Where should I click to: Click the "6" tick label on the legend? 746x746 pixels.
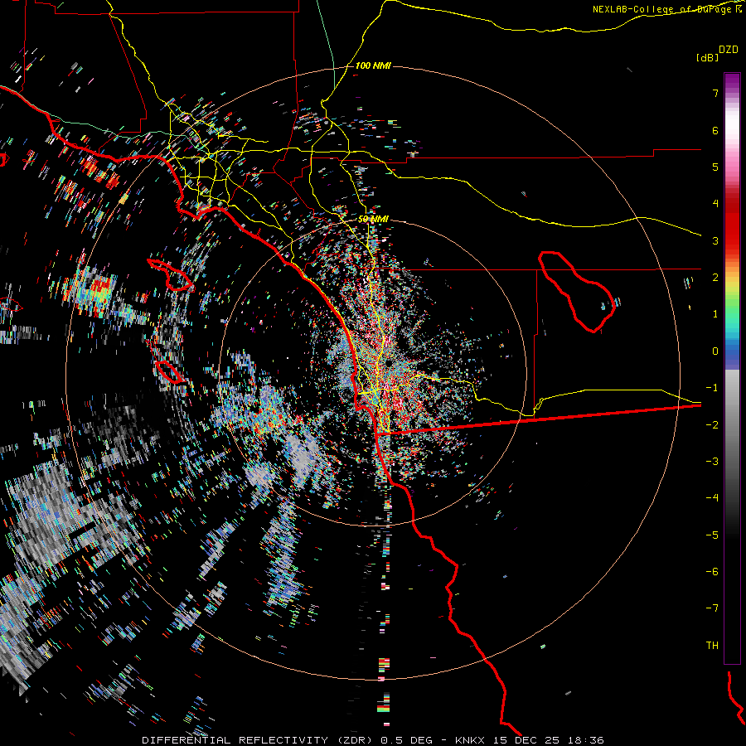click(715, 130)
